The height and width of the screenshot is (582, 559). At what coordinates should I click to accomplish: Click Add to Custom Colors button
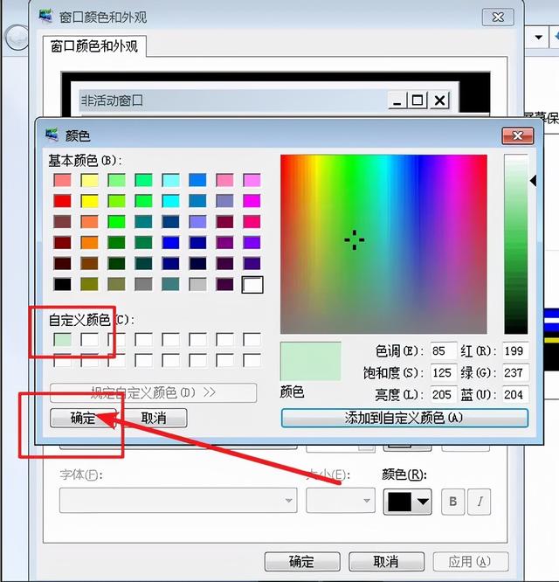[404, 419]
